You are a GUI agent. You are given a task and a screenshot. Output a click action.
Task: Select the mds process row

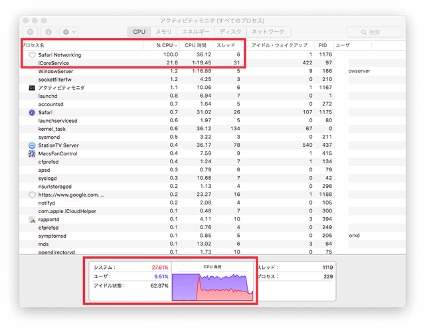[x=212, y=244]
